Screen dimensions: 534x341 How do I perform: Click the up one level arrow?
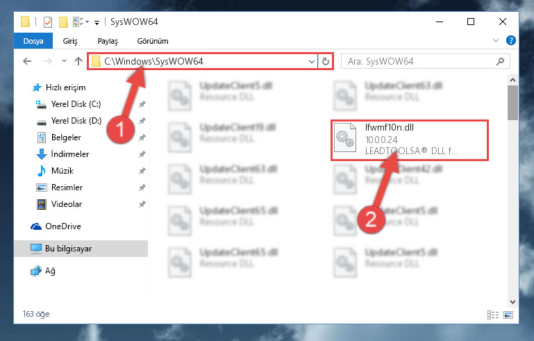78,61
